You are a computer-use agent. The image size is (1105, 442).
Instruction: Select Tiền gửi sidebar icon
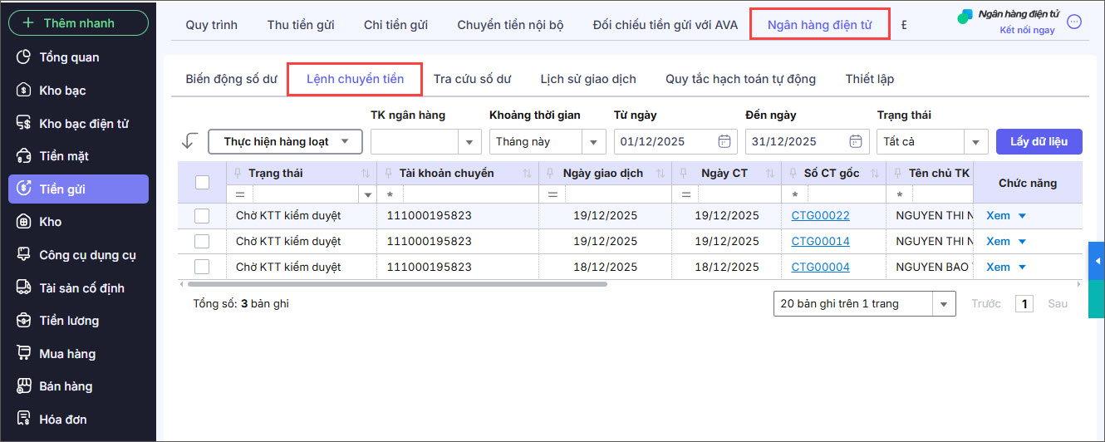tap(24, 189)
